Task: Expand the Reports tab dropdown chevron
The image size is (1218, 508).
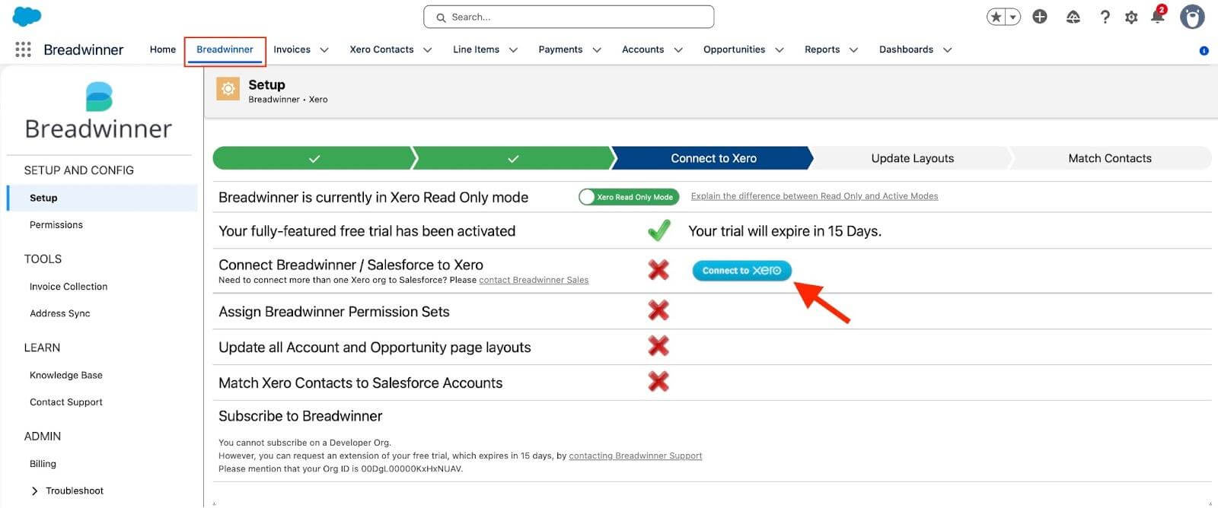Action: click(x=853, y=50)
